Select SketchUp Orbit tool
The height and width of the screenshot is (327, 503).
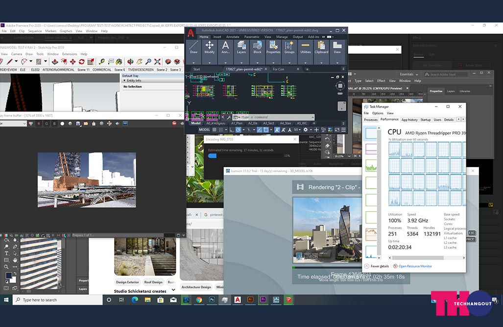click(x=130, y=62)
